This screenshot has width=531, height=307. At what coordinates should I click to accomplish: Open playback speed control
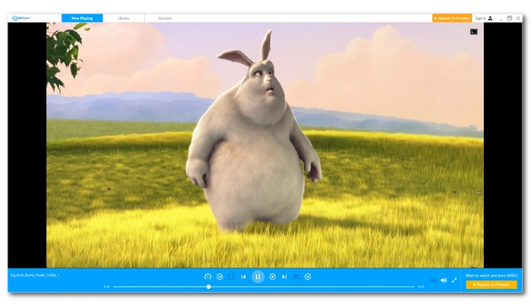208,277
